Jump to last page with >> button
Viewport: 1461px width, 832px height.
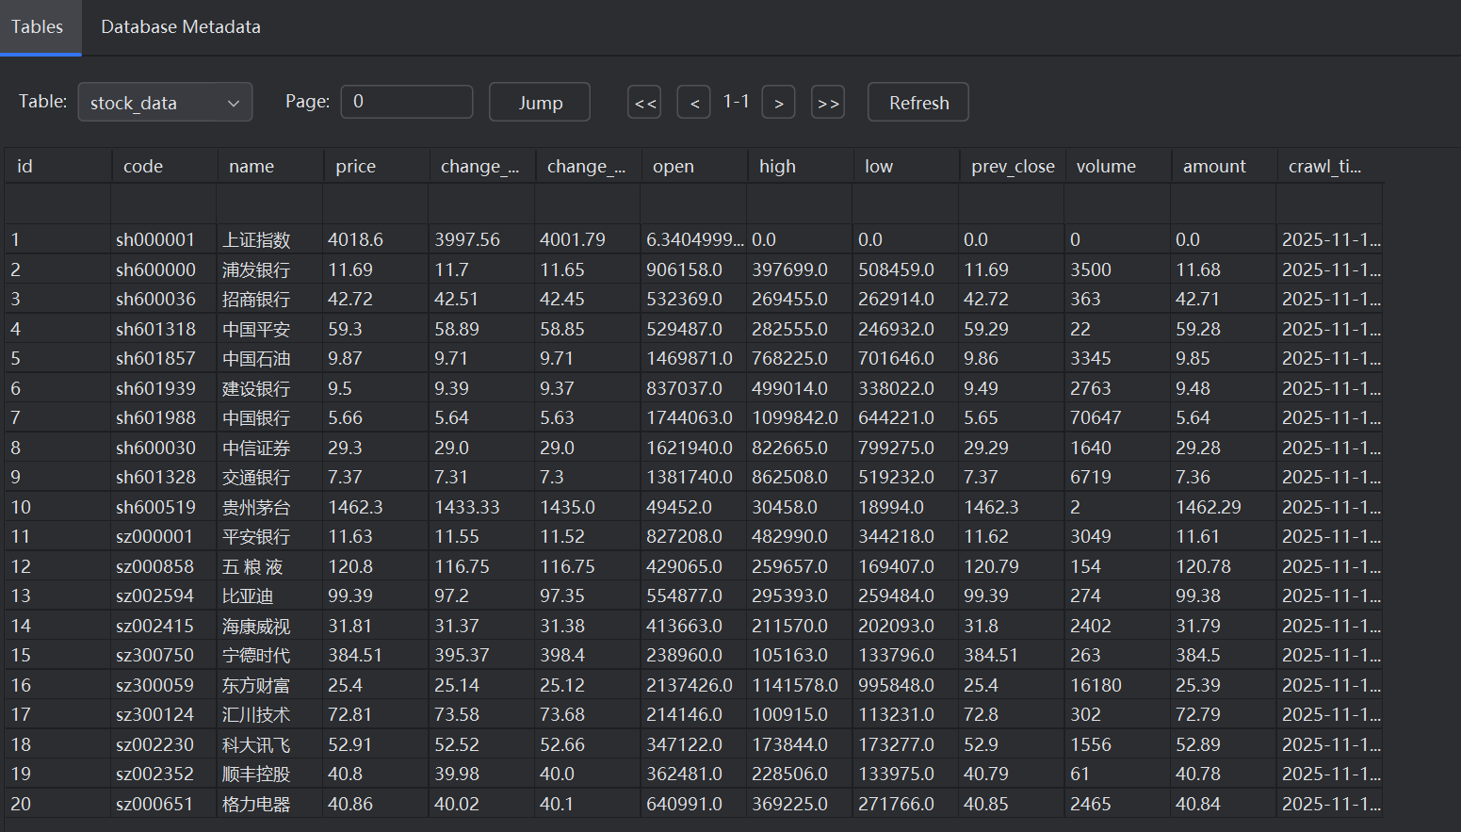[828, 103]
